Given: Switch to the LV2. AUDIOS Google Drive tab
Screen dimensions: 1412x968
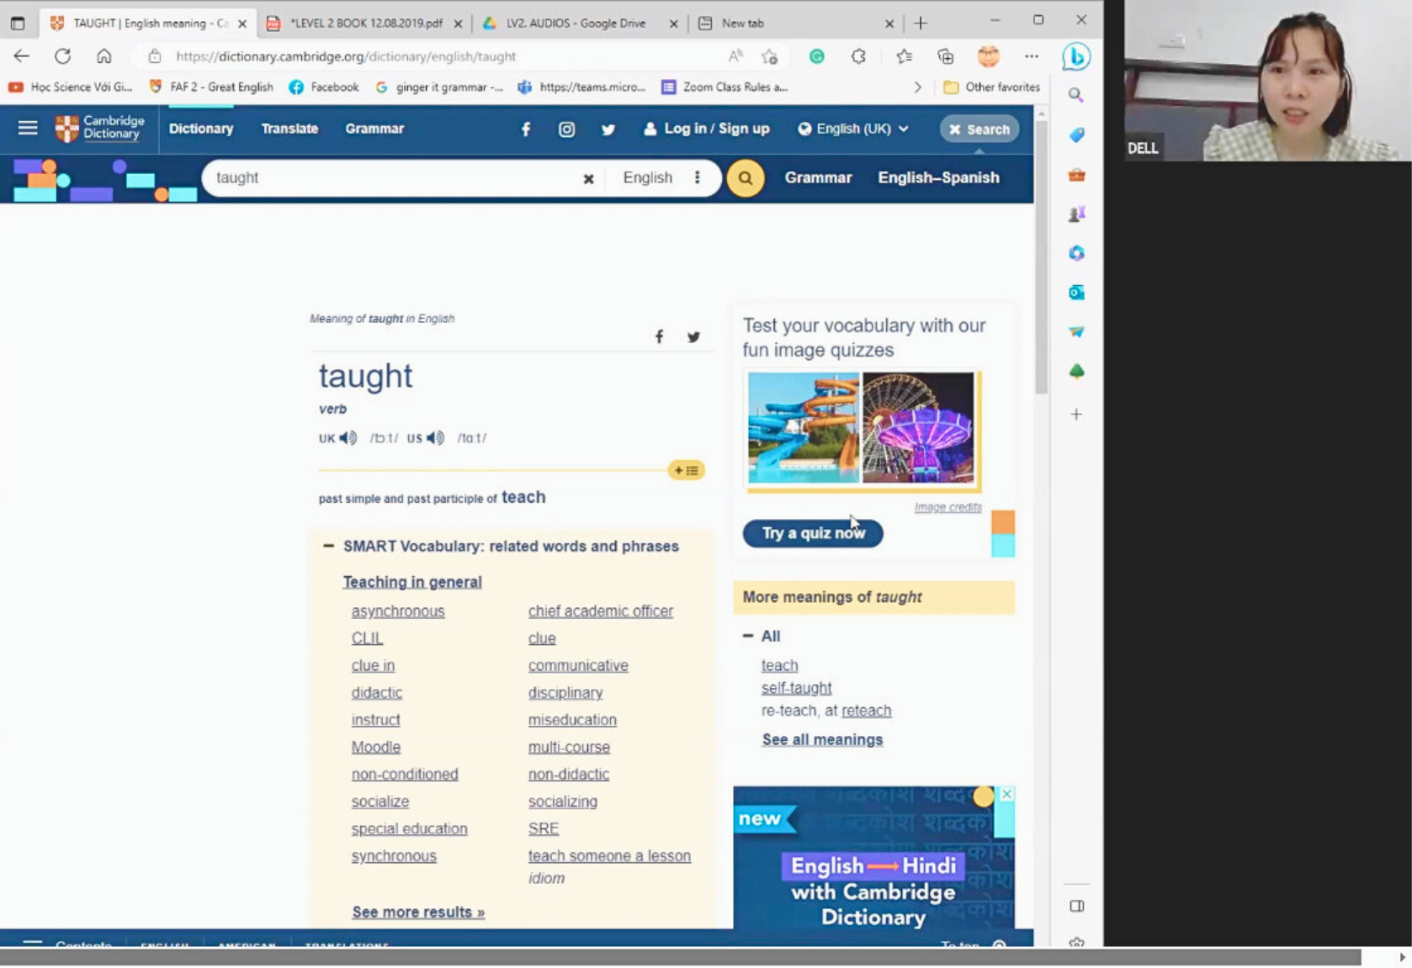Looking at the screenshot, I should (x=576, y=24).
